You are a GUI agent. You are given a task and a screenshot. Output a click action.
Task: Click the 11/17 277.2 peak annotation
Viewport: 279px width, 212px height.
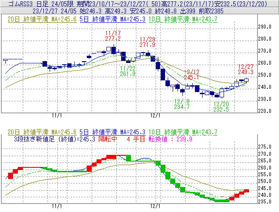[113, 36]
